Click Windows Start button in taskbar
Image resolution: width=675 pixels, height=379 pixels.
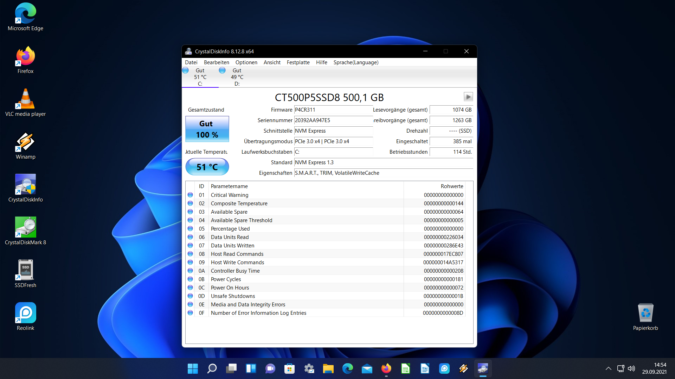click(193, 368)
